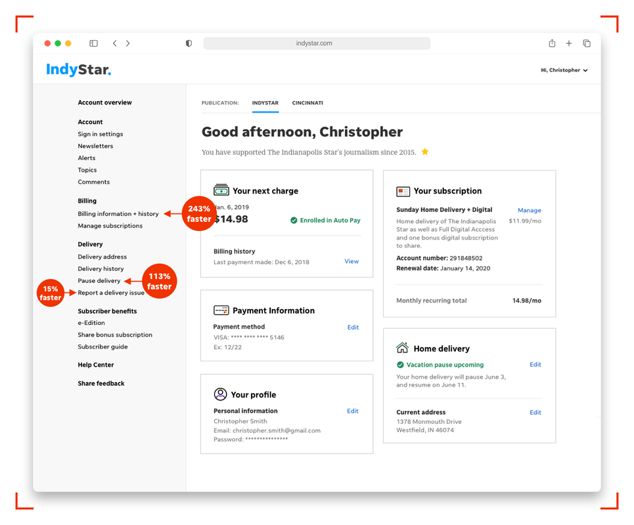Click the privacy shield icon by address bar
The image size is (634, 525).
tap(189, 43)
